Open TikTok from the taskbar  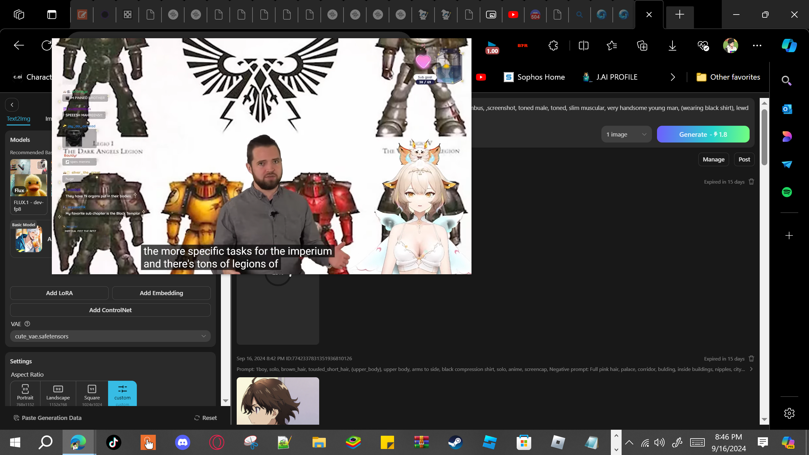pyautogui.click(x=114, y=442)
